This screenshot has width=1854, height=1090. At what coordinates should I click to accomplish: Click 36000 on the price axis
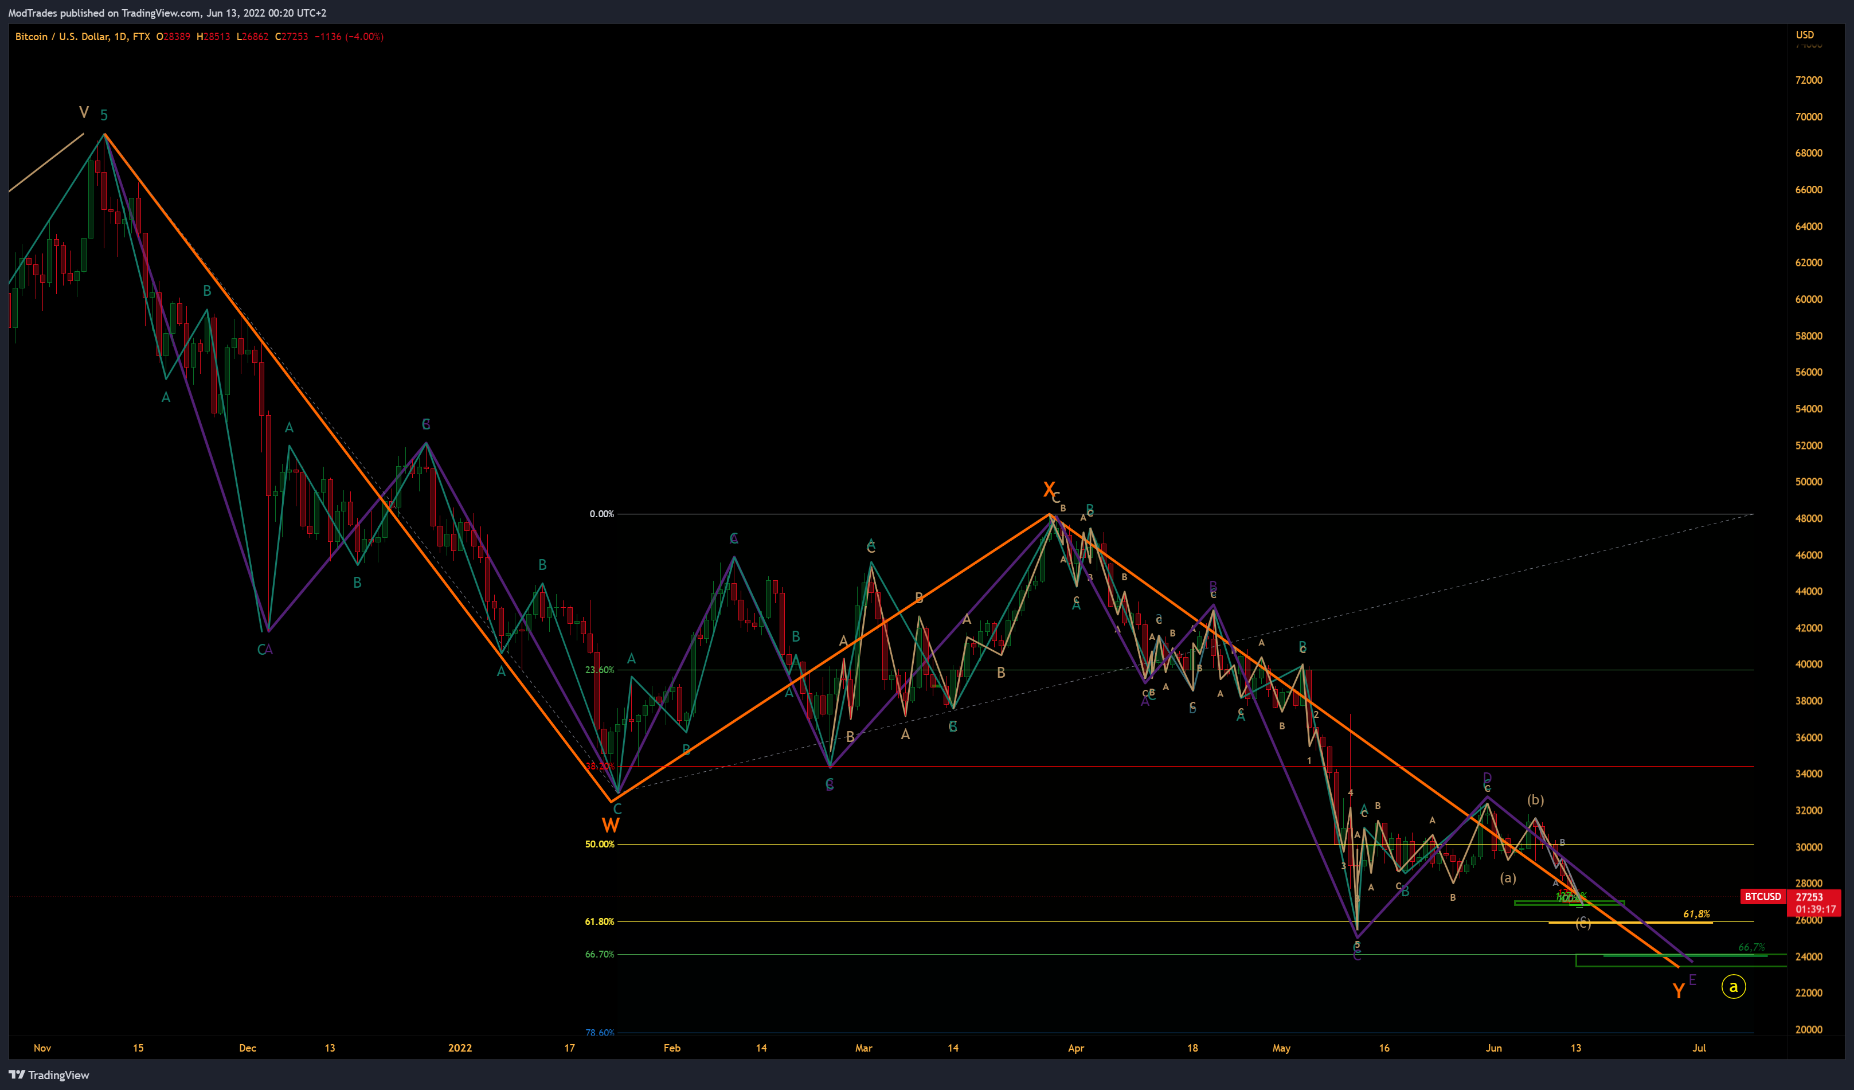[1808, 737]
